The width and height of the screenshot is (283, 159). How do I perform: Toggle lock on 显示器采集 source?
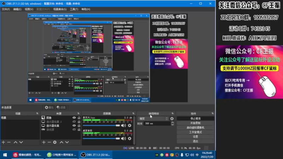tap(79, 126)
